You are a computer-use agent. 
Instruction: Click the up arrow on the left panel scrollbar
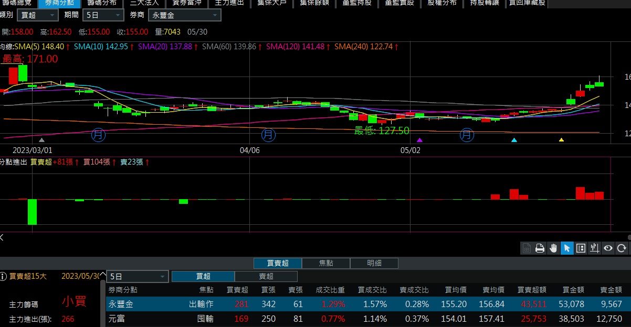coord(102,276)
